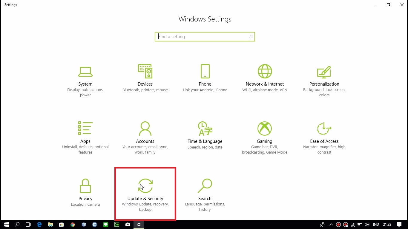Open the Windows Start menu
Screen dimensions: 408x229
6,225
